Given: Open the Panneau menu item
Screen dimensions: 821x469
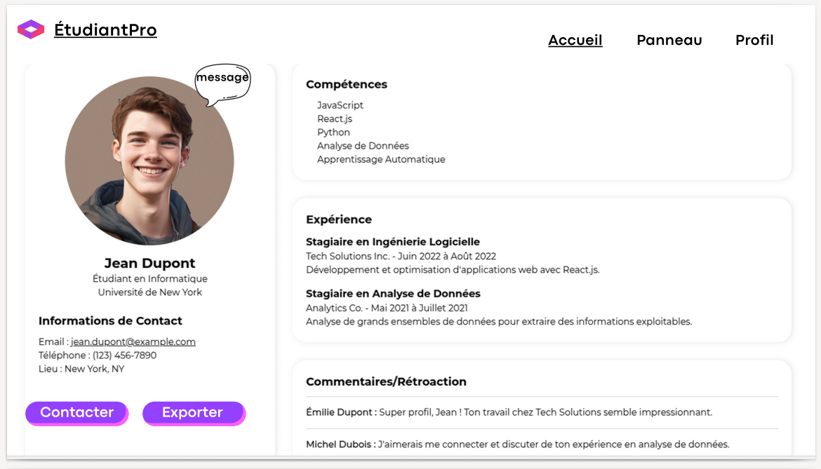Looking at the screenshot, I should point(669,40).
